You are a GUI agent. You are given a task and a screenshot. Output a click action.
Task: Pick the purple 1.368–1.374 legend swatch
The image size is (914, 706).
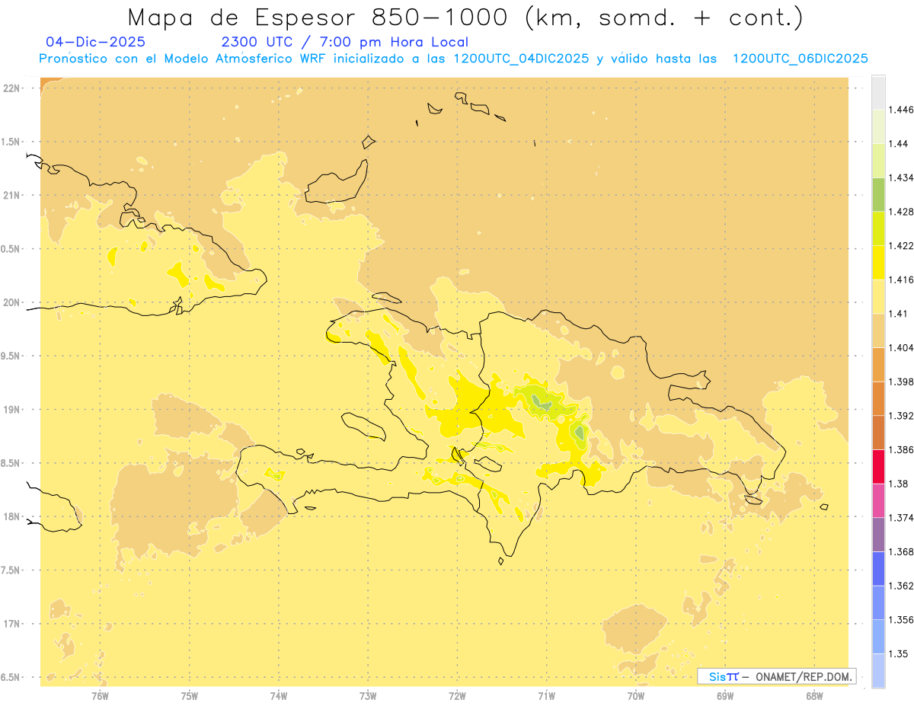[878, 535]
